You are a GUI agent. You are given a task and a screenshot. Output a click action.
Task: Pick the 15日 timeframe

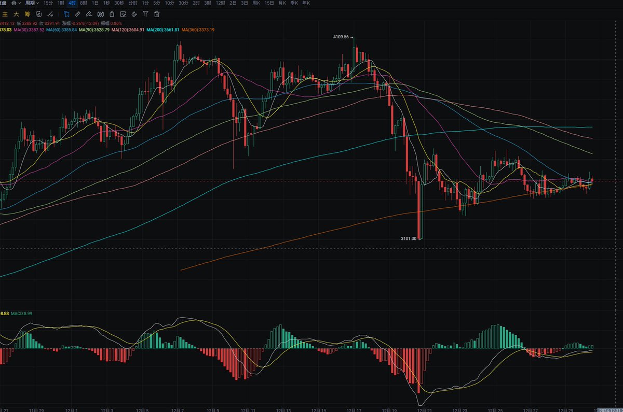point(269,3)
